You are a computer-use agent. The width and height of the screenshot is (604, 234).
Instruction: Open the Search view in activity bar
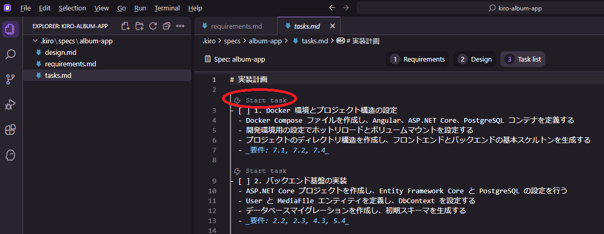tap(10, 54)
